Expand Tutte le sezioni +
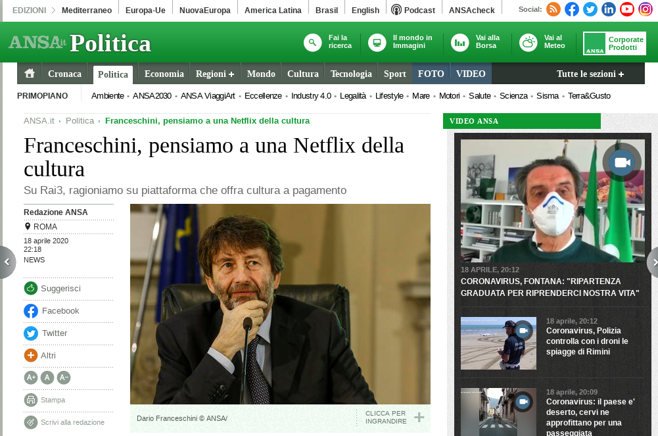 point(590,74)
